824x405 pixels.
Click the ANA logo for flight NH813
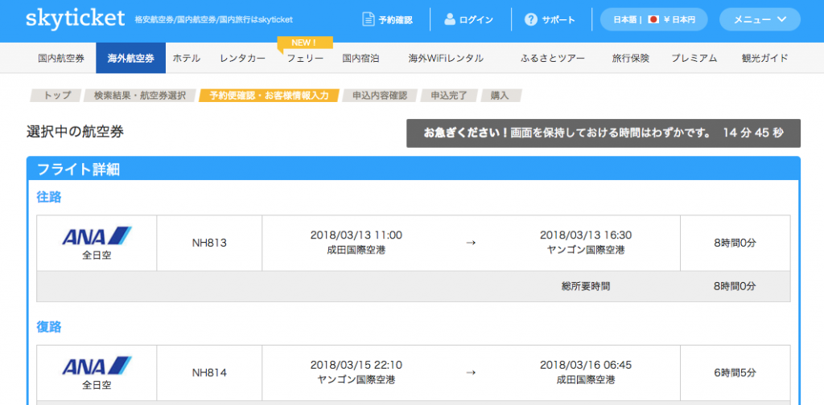pos(97,235)
